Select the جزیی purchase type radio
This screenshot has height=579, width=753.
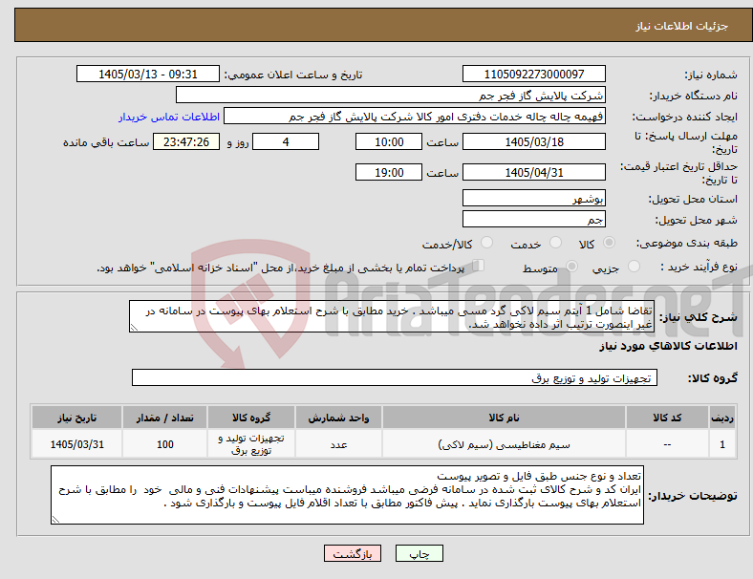[x=634, y=267]
